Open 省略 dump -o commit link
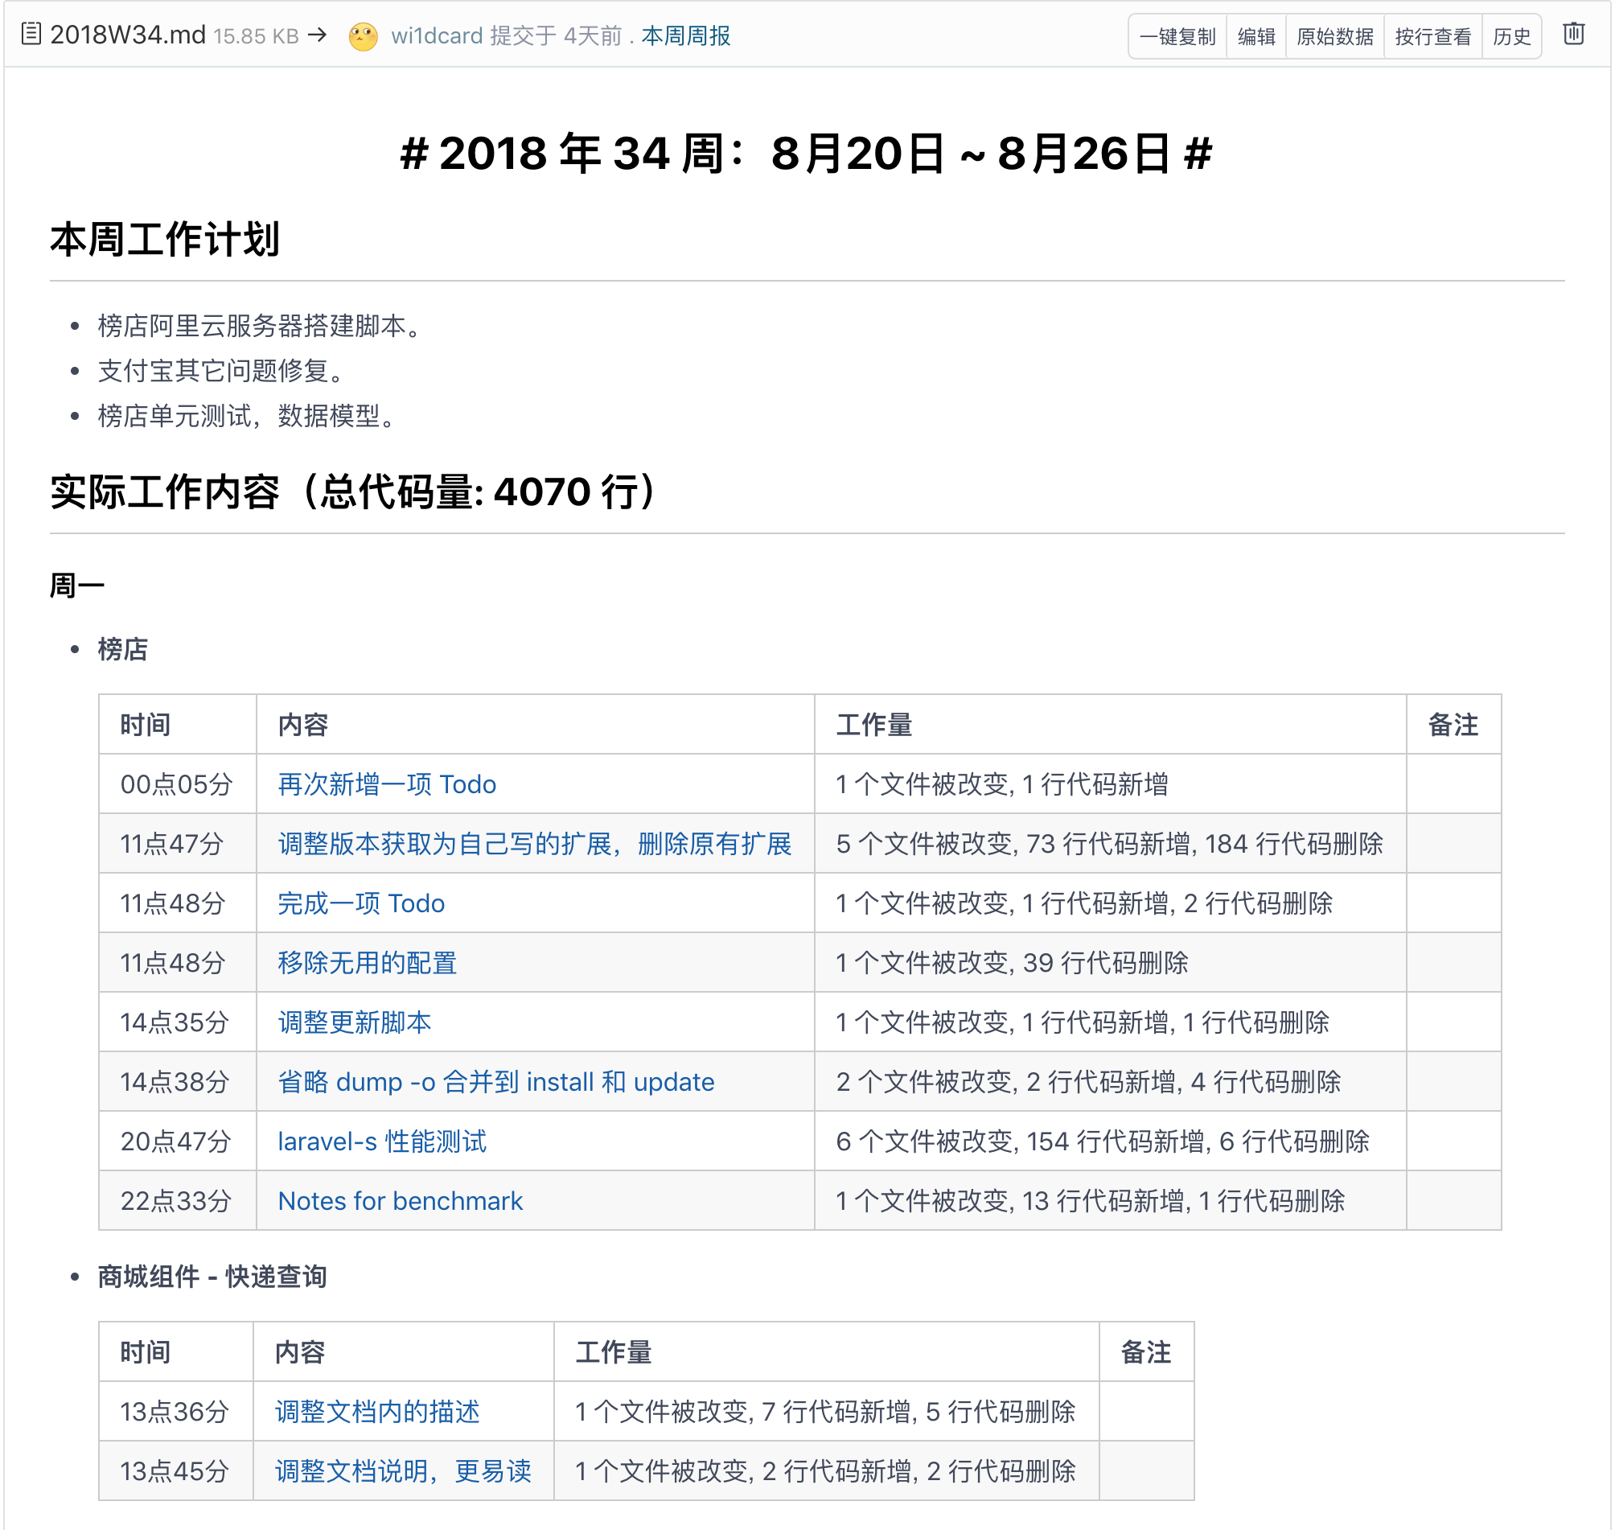1615x1530 pixels. 495,1082
